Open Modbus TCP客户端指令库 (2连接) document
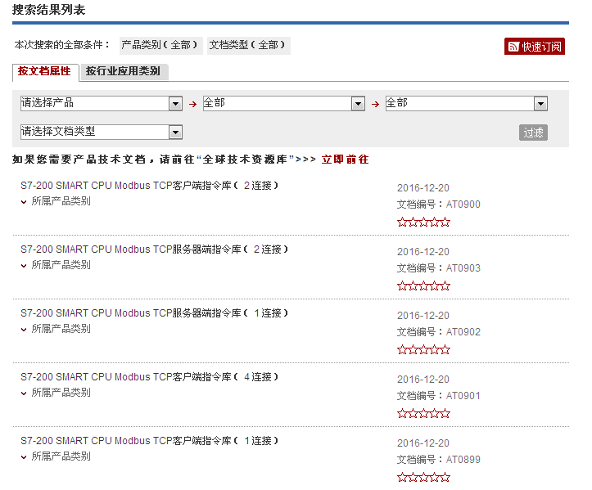 pyautogui.click(x=149, y=186)
